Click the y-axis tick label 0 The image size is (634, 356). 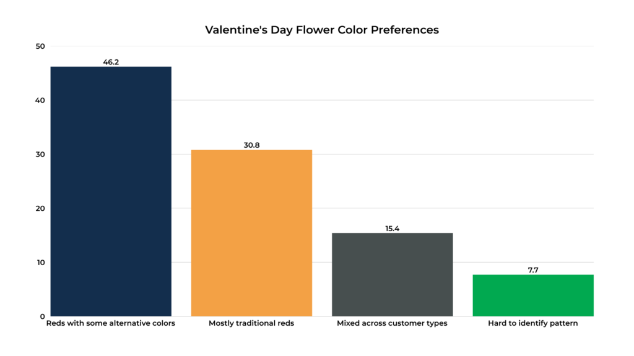coord(42,316)
